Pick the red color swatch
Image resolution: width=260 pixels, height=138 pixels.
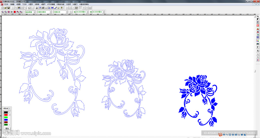pyautogui.click(x=6, y=115)
